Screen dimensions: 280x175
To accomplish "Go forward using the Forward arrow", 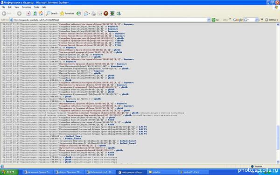I will click(19, 14).
